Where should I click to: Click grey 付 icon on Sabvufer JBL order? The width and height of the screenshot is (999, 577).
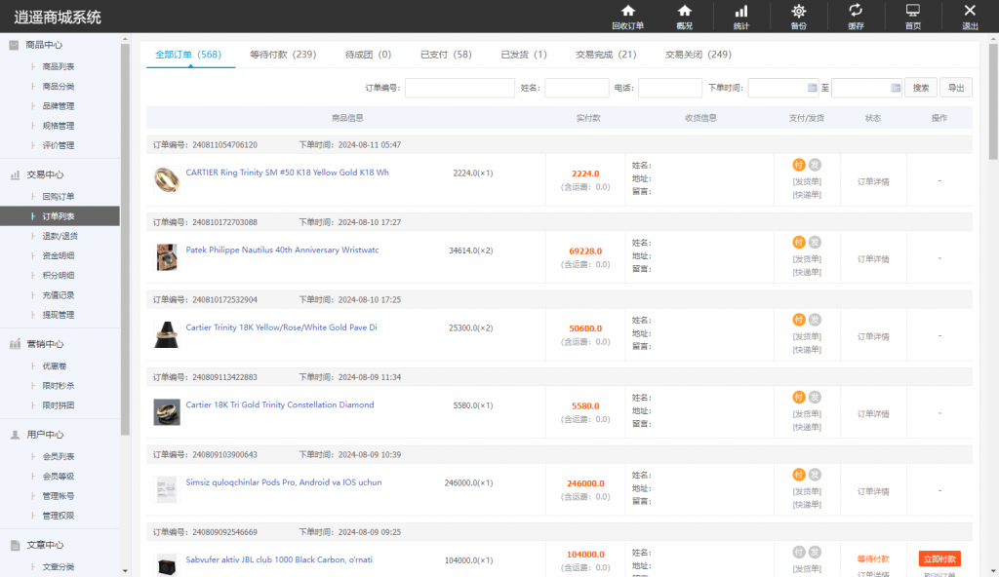tap(799, 553)
